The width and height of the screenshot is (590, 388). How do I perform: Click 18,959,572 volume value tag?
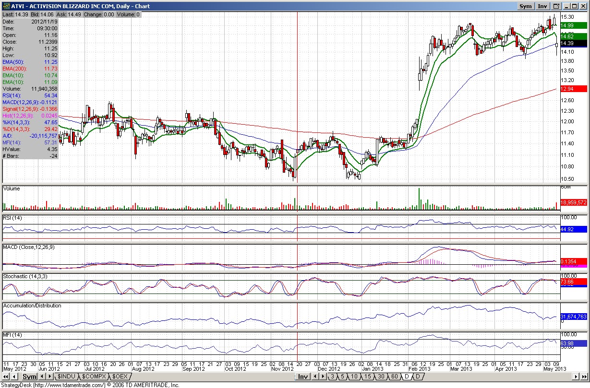tap(574, 202)
